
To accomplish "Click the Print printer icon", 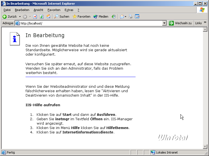I will [131, 17].
